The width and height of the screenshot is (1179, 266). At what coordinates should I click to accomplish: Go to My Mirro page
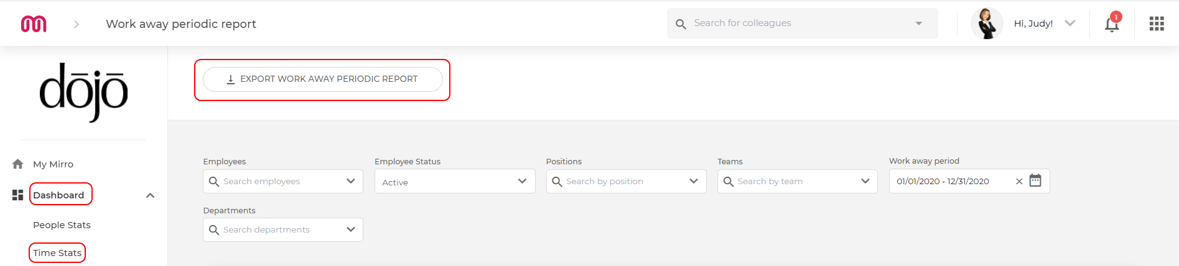click(53, 164)
